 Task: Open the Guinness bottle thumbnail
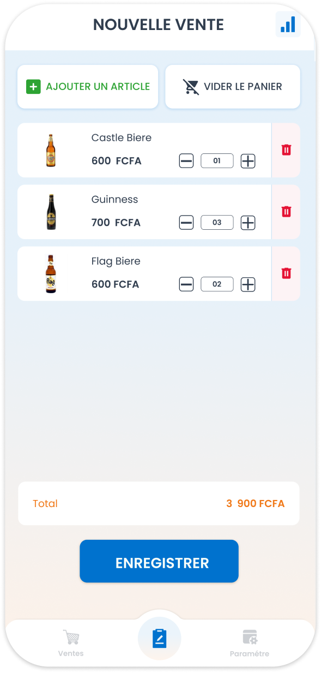pos(51,212)
